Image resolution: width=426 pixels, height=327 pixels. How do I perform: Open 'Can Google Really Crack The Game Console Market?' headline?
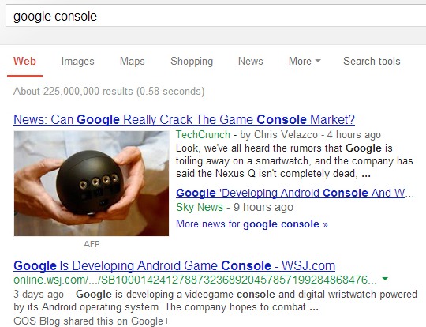(x=184, y=120)
